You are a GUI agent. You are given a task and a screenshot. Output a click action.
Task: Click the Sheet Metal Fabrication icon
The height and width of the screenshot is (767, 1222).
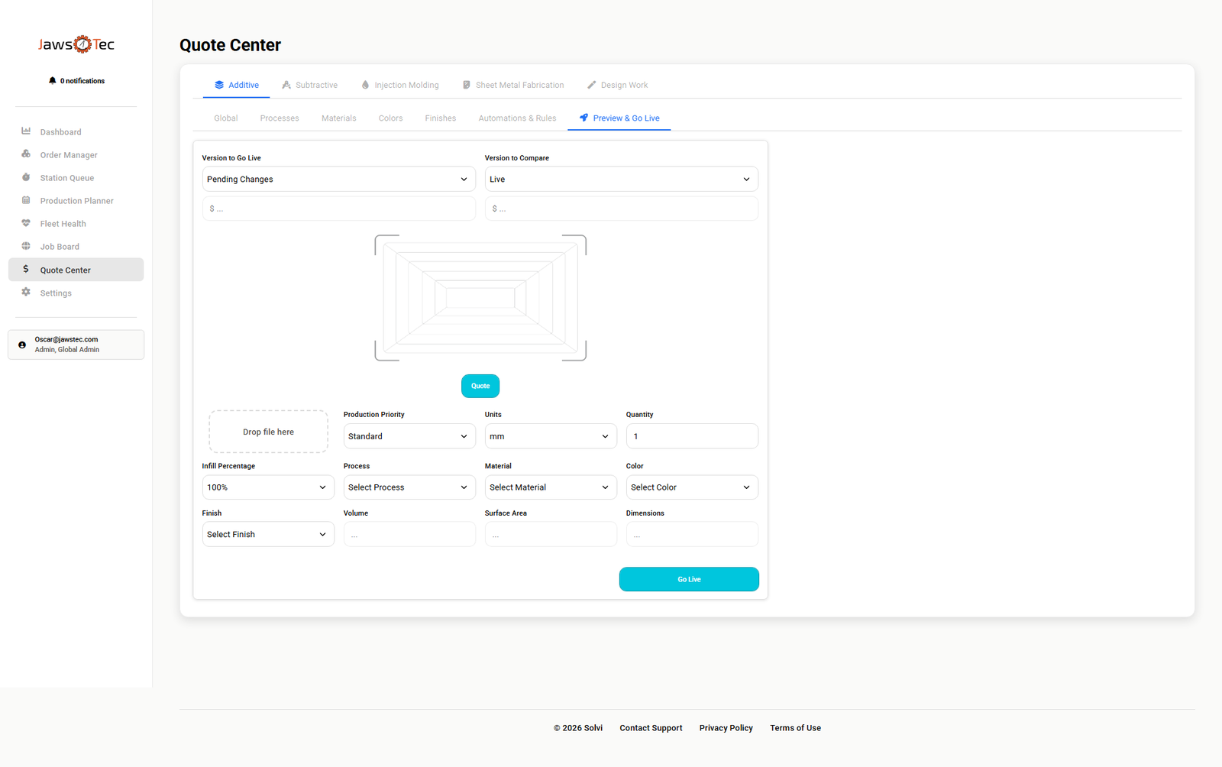point(467,85)
